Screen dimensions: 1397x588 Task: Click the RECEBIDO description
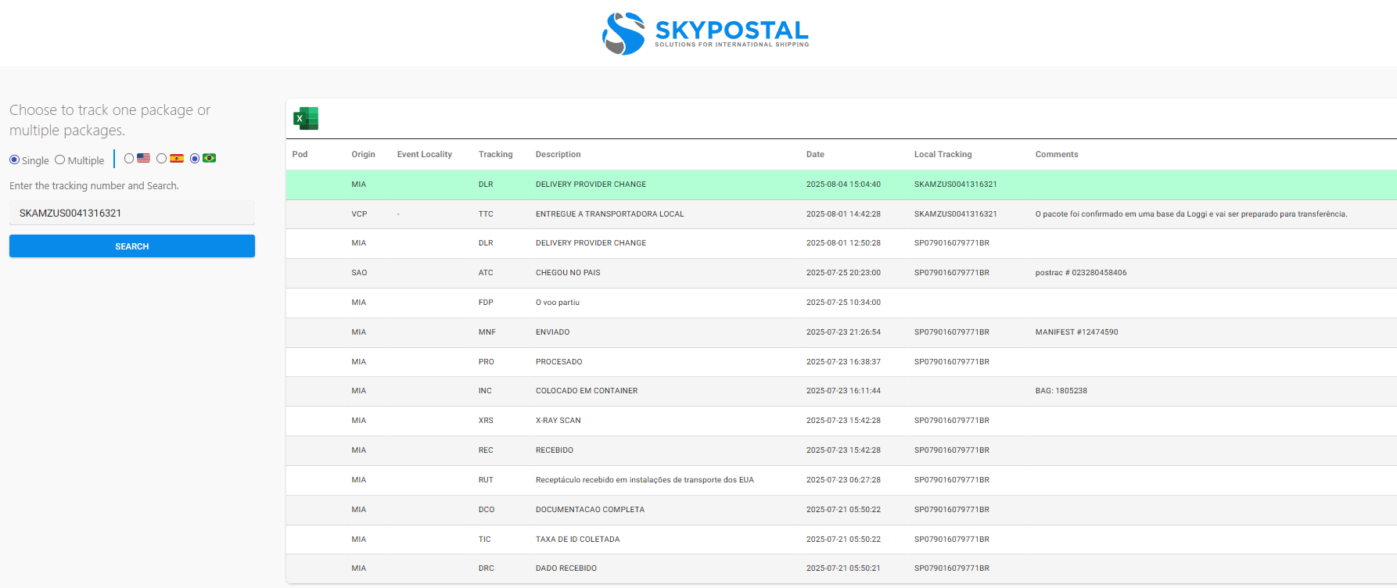[554, 450]
